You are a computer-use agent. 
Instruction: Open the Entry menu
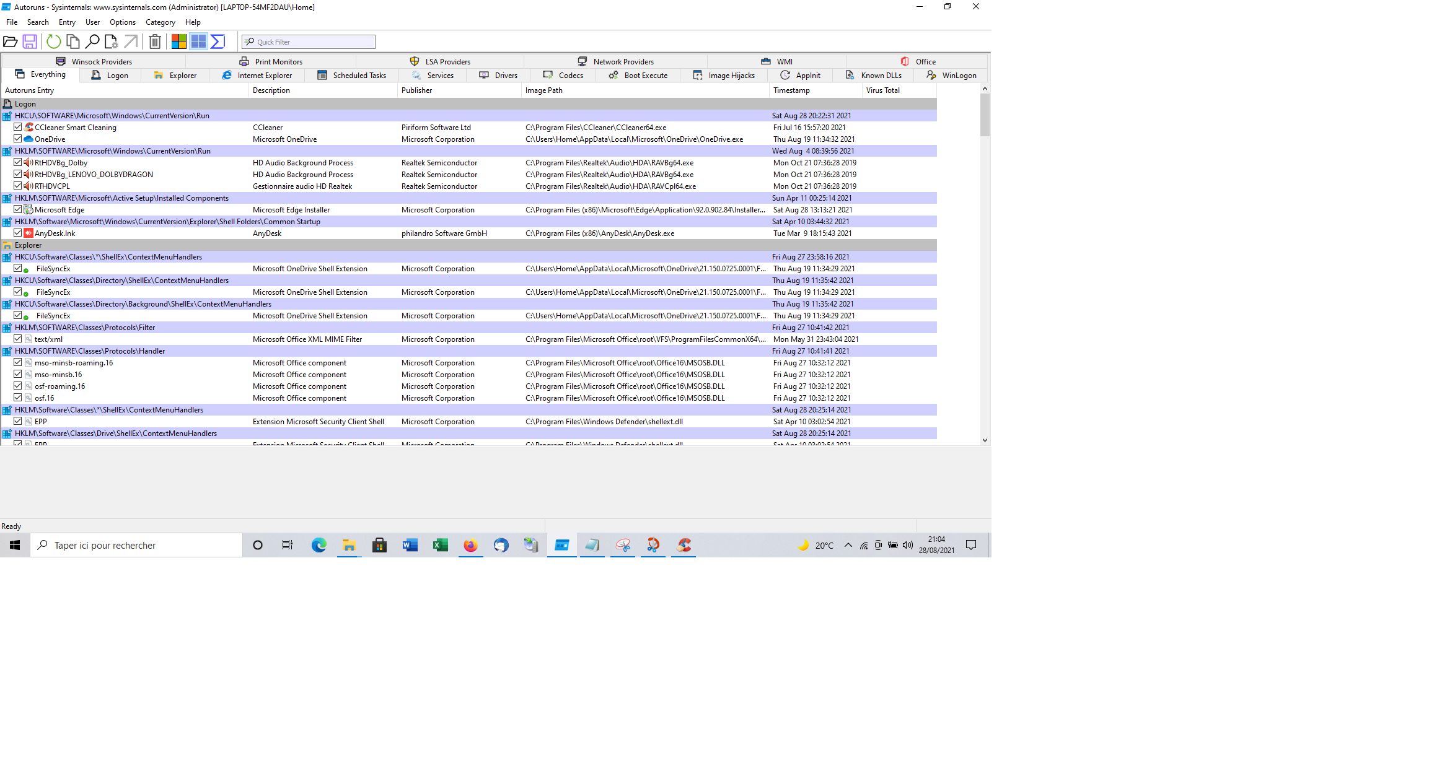67,22
